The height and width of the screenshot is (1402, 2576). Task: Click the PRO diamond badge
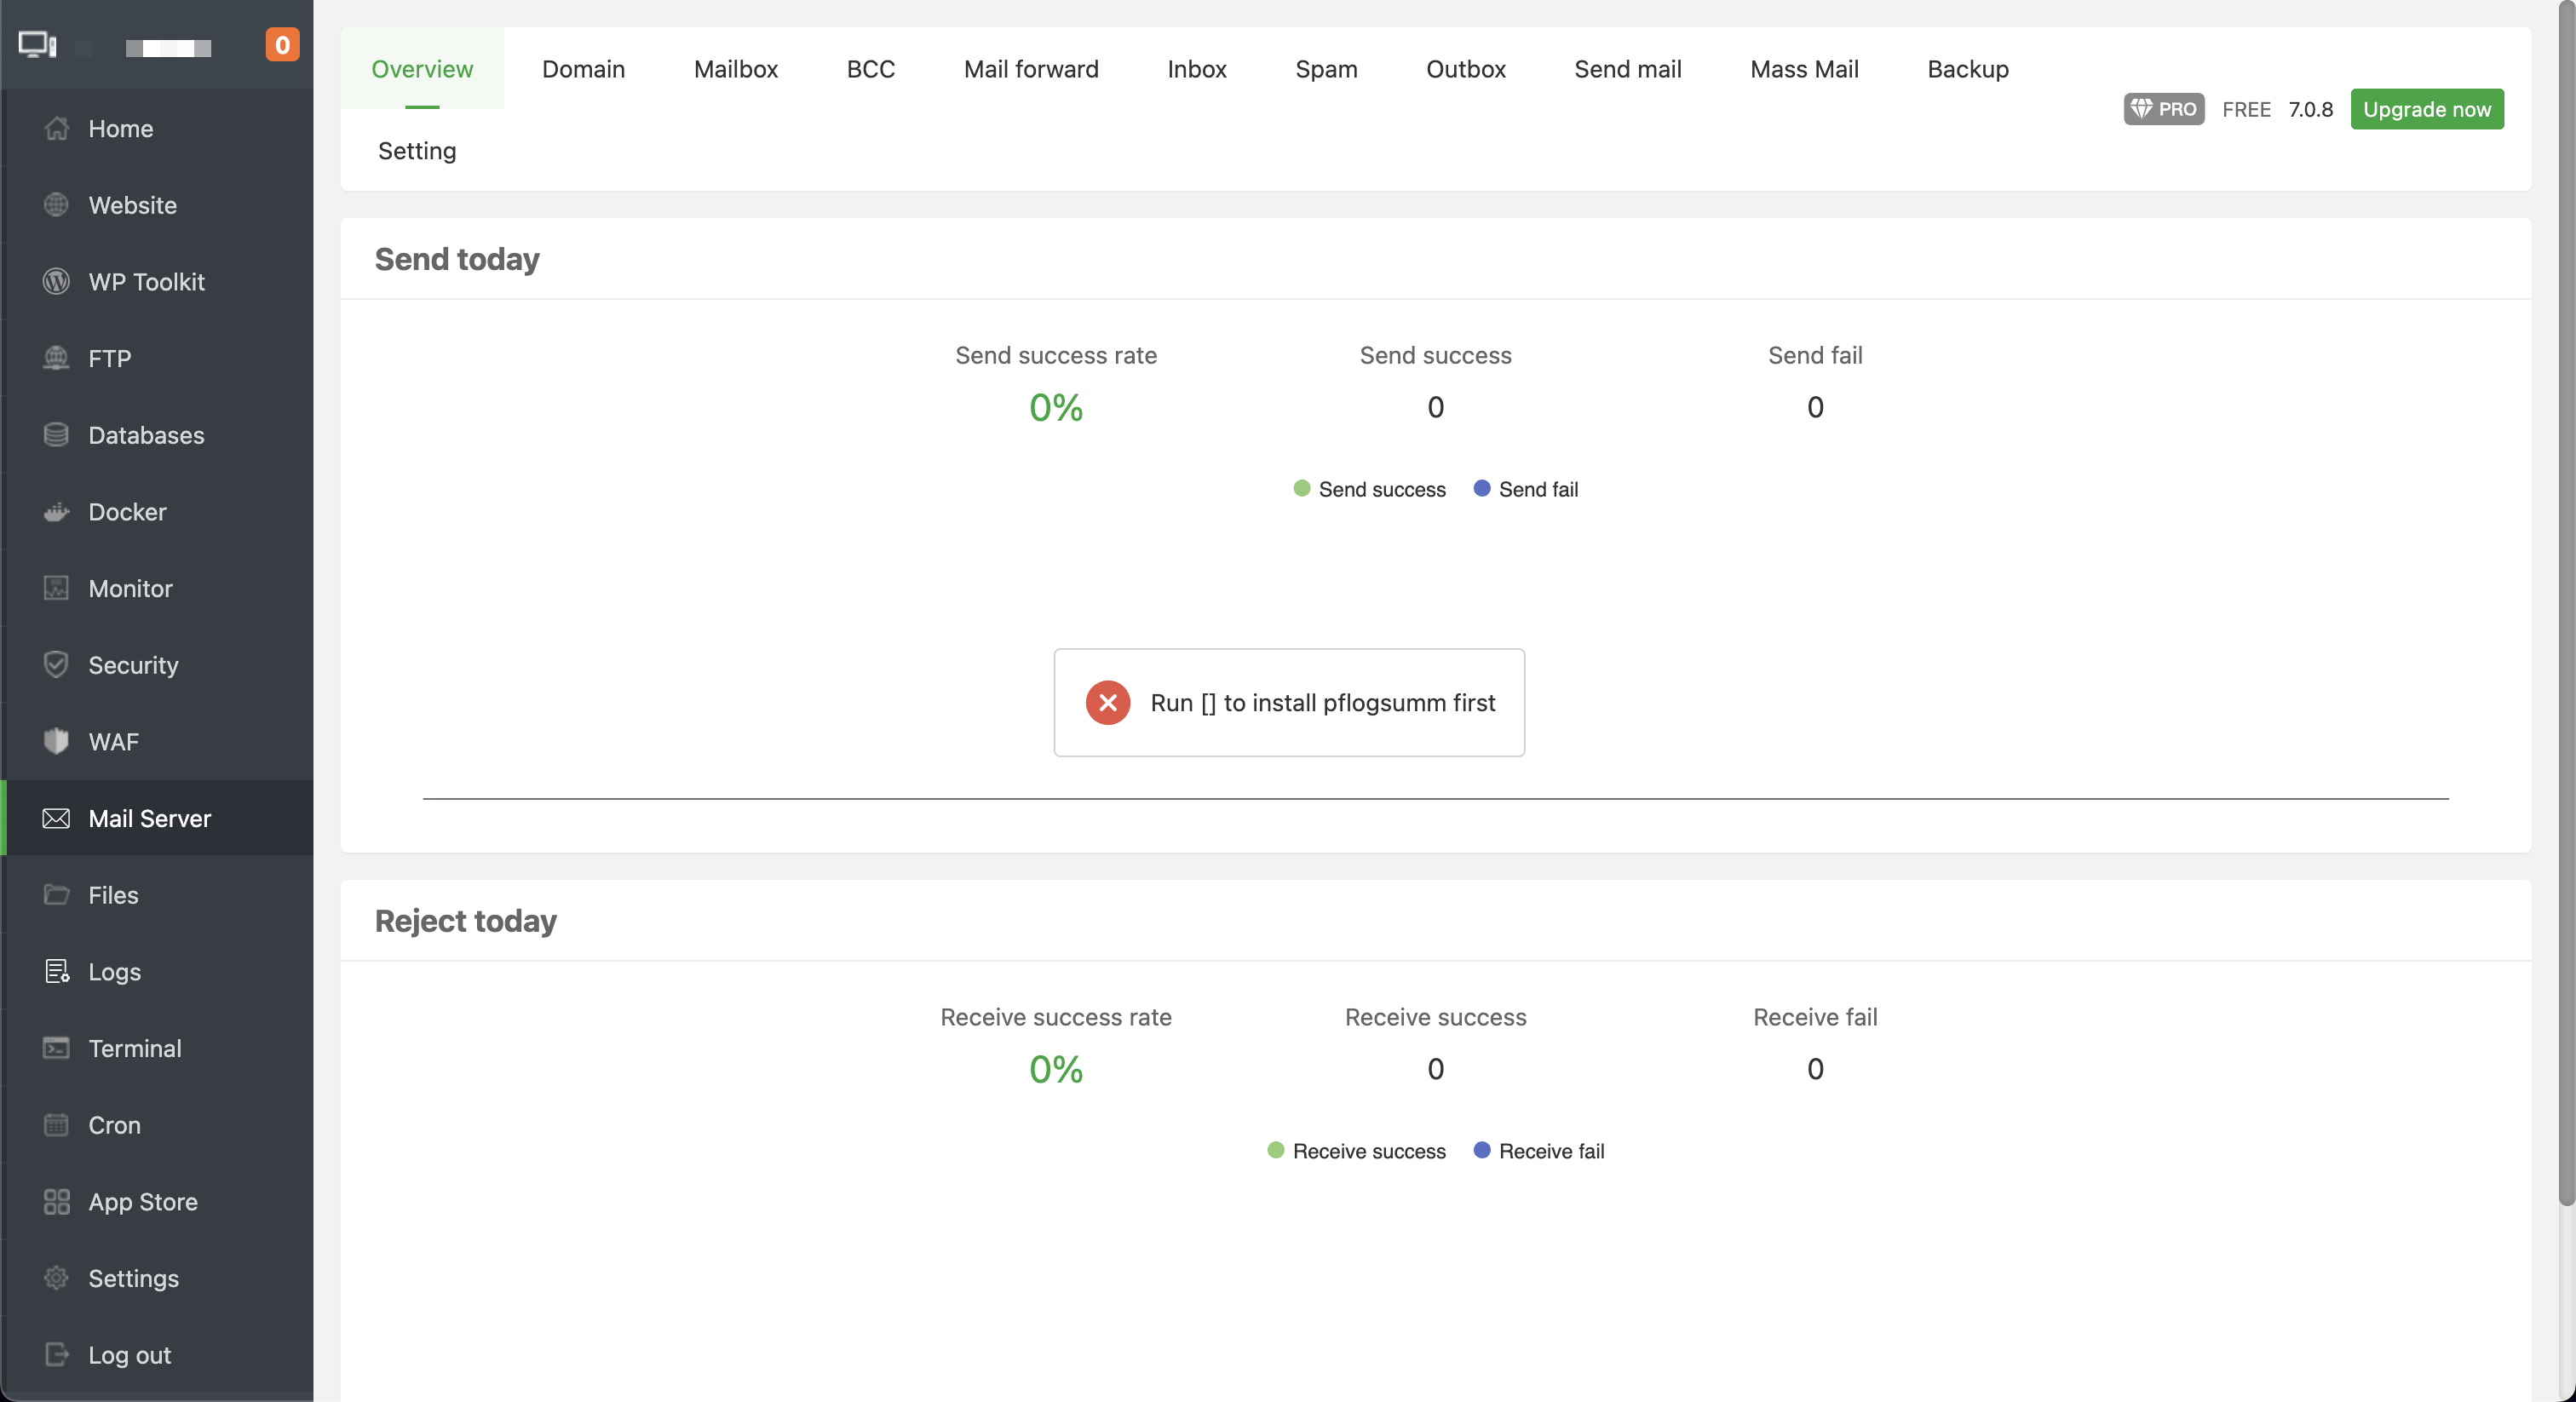pos(2163,109)
